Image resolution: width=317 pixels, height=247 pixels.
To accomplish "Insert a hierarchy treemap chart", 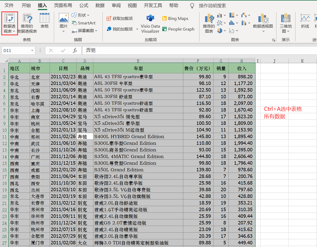I will 232,15.
